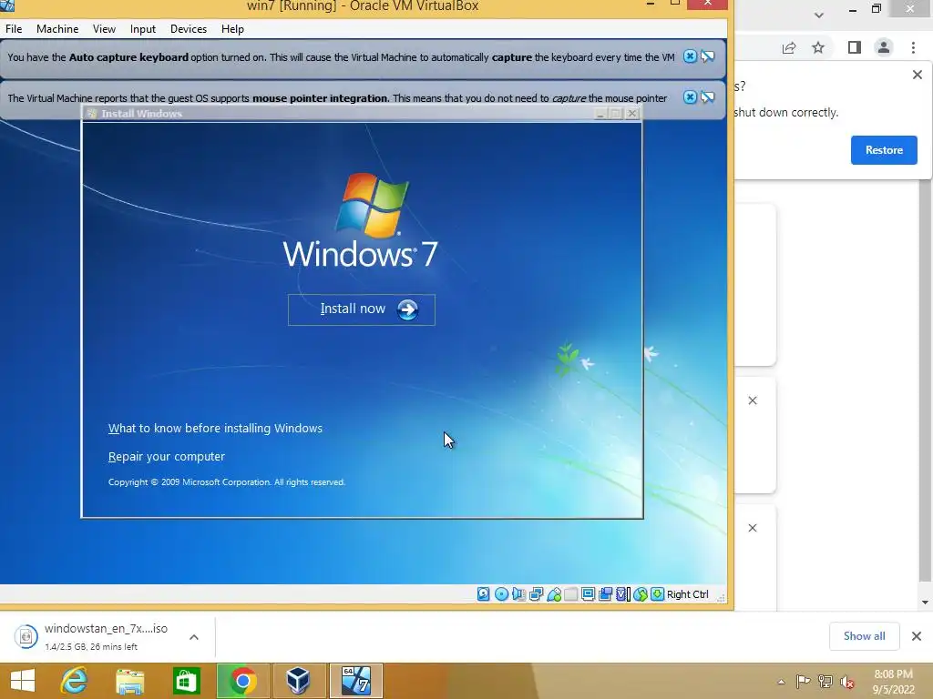Screen dimensions: 933x699
Task: Open VirtualBox Manager from taskbar
Action: 298,681
